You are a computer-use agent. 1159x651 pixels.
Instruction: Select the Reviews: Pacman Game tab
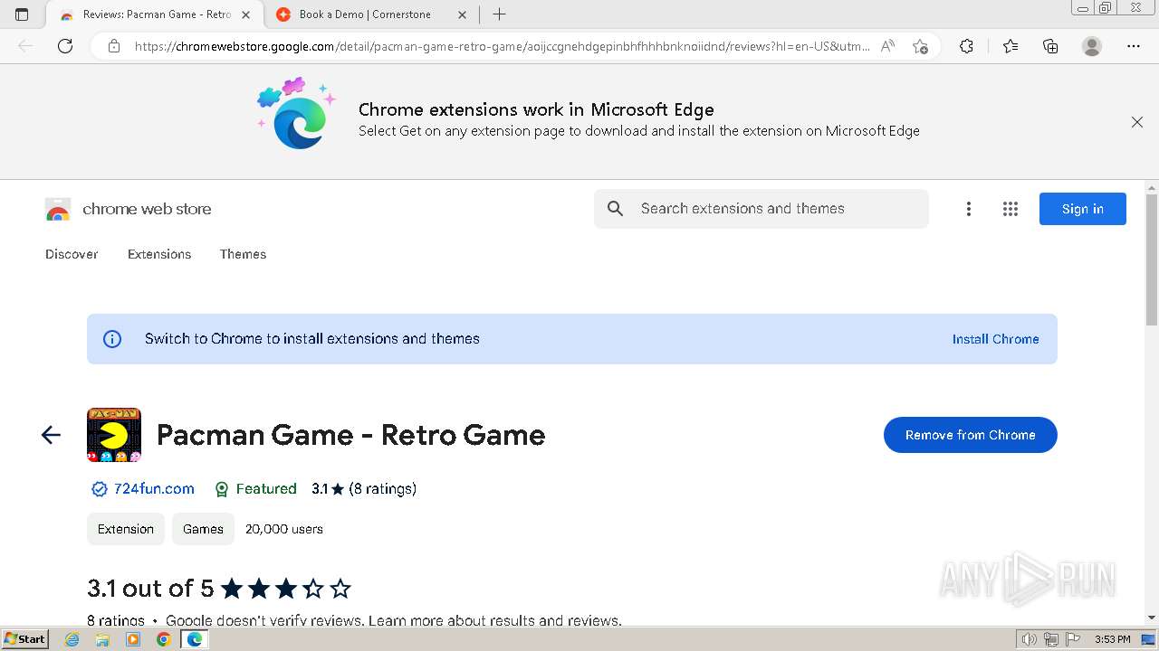click(156, 14)
